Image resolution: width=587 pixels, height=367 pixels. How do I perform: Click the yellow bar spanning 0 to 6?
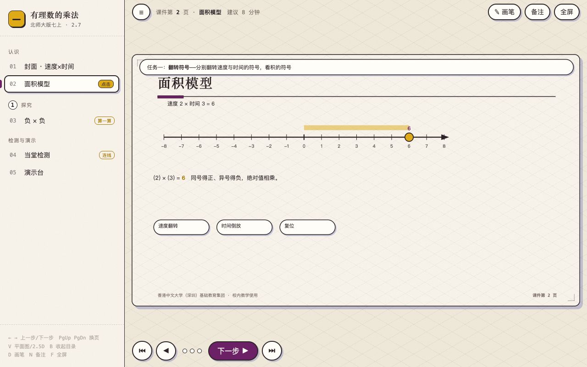click(x=356, y=128)
